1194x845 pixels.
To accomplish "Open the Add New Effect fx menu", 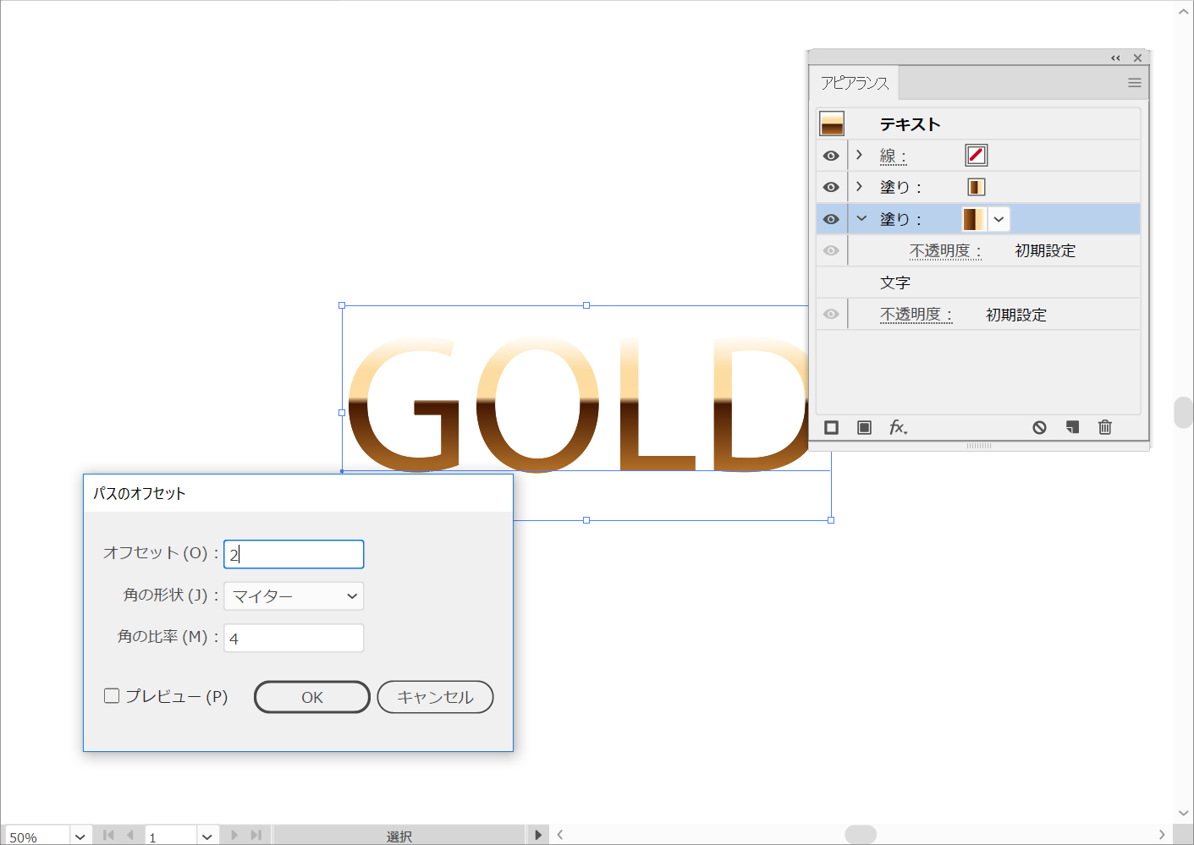I will click(x=898, y=428).
